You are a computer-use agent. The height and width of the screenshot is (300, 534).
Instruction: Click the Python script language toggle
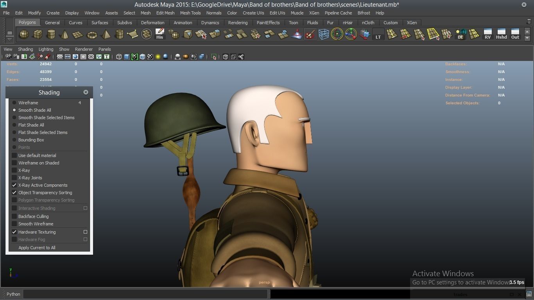click(13, 294)
